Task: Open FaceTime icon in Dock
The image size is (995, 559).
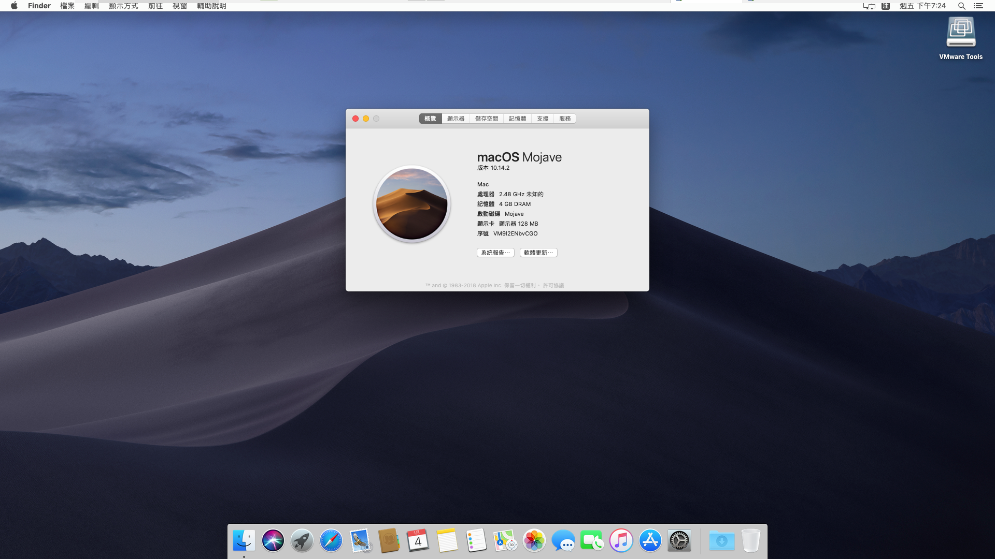Action: pyautogui.click(x=592, y=541)
